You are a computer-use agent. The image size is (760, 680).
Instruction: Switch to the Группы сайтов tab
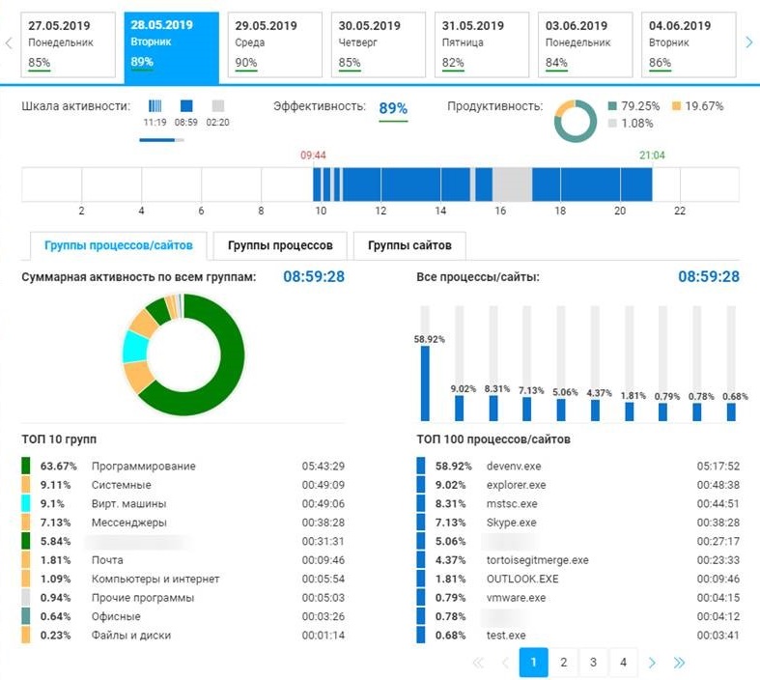tap(408, 245)
